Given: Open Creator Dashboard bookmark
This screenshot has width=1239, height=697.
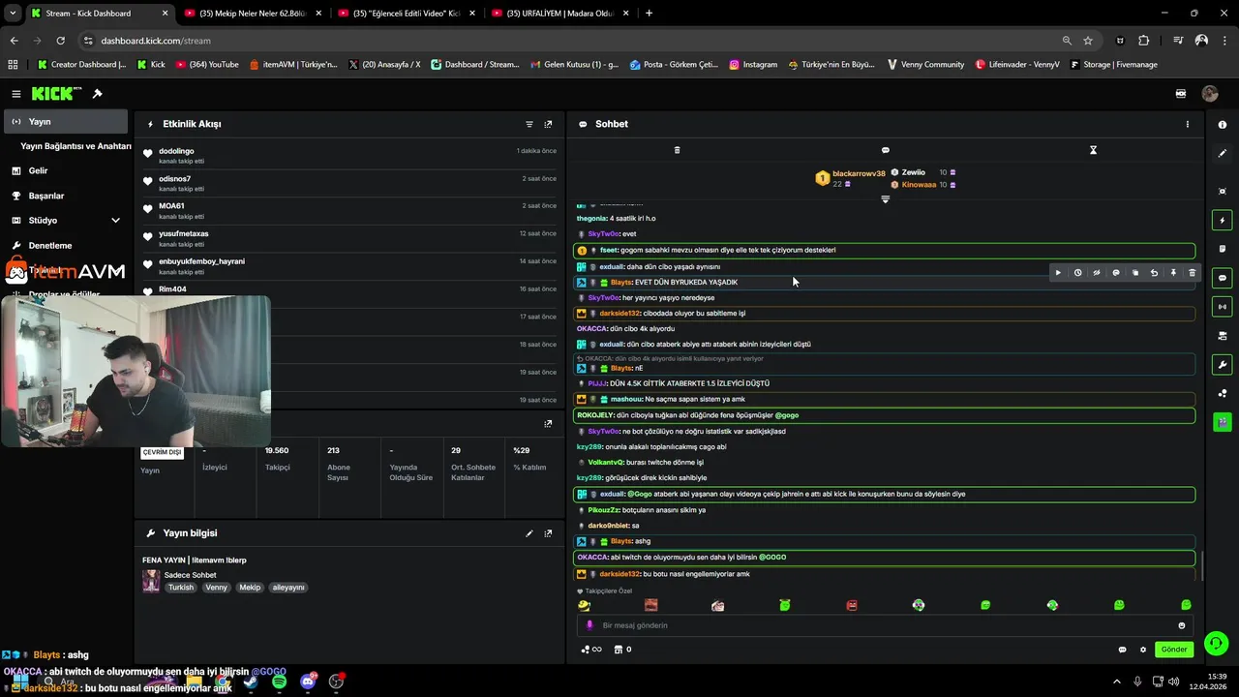Looking at the screenshot, I should tap(81, 65).
